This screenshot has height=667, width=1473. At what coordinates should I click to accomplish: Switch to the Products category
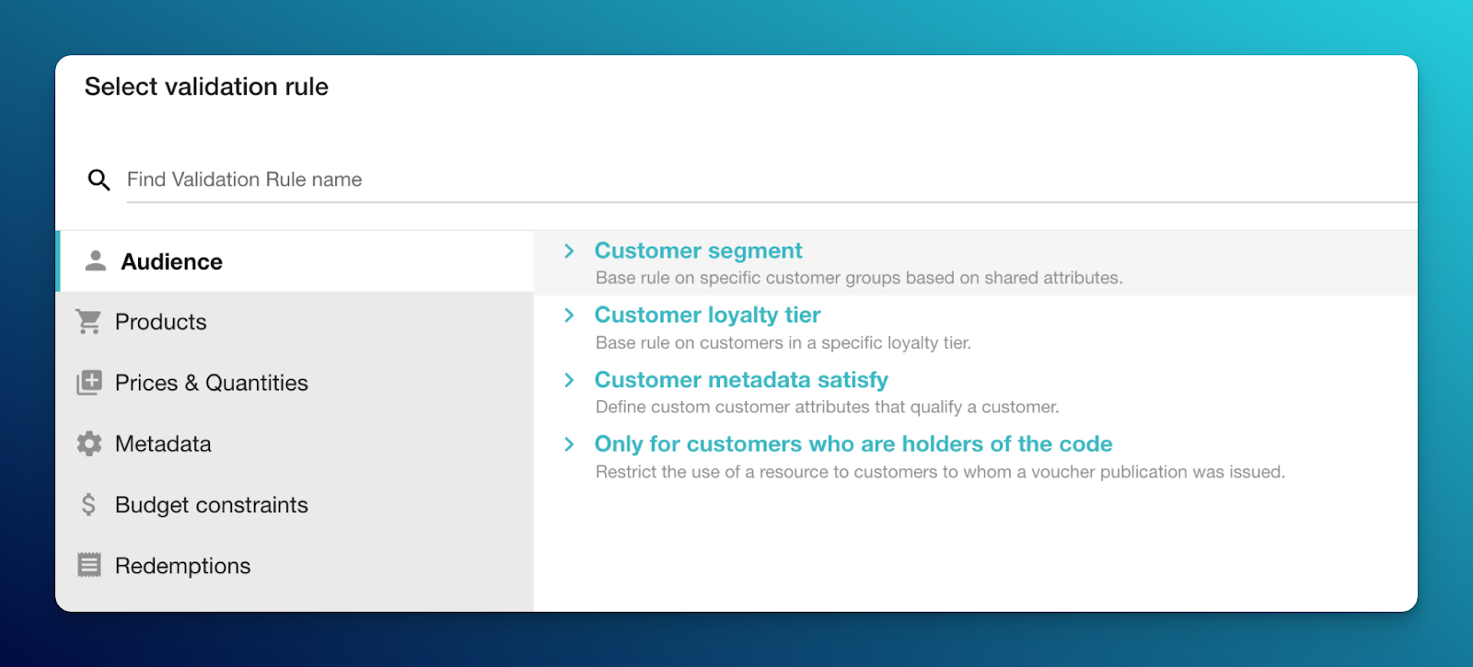point(161,321)
